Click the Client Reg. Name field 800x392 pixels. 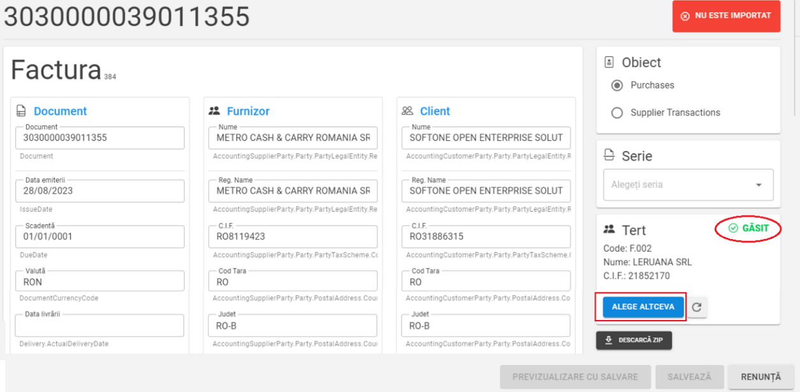point(486,191)
